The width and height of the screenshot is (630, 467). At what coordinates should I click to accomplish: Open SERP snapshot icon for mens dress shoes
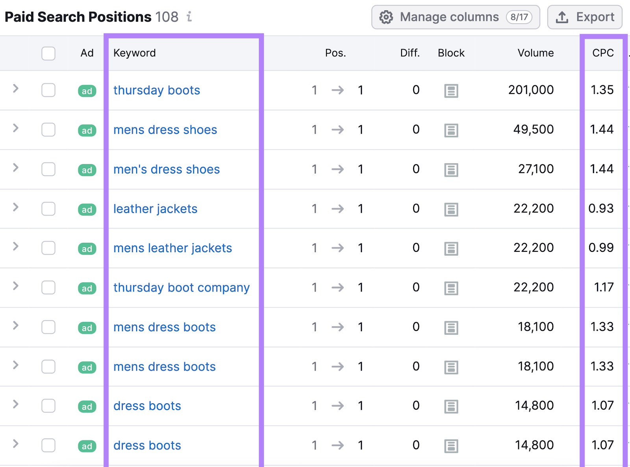tap(451, 130)
